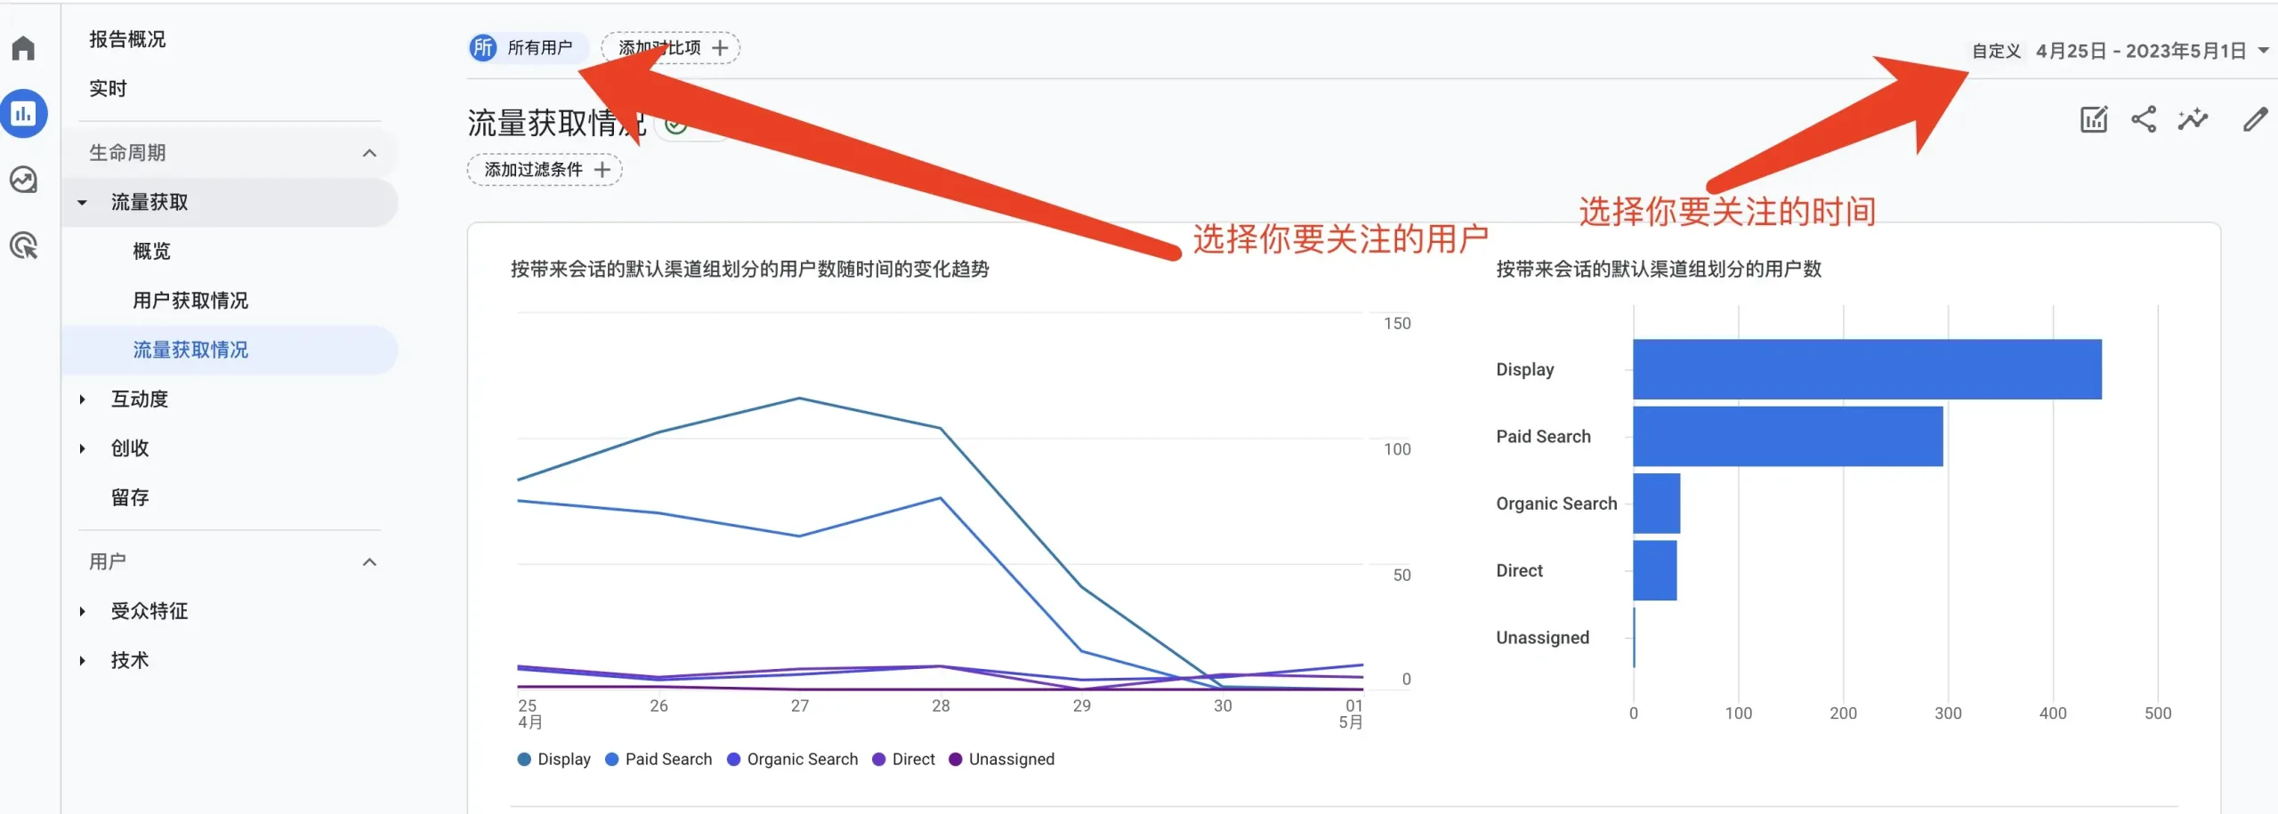Open 报告概况 menu item
Viewport: 2278px width, 814px height.
coord(127,39)
